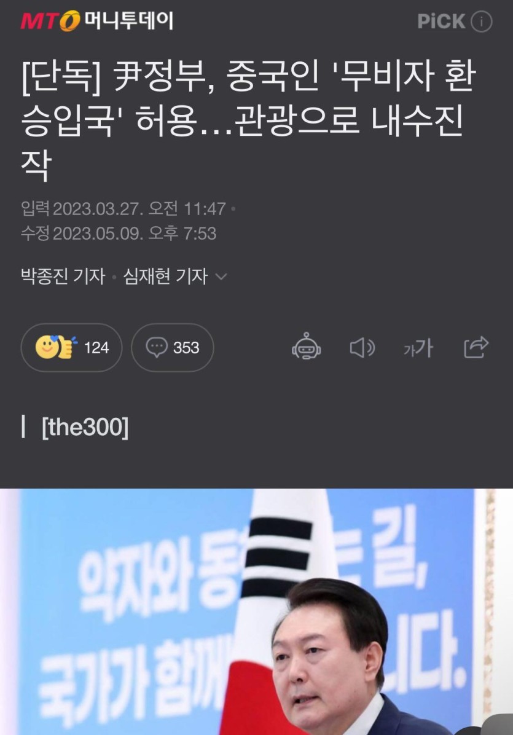The image size is (513, 735).
Task: Expand the reporters list chevron
Action: pyautogui.click(x=221, y=277)
